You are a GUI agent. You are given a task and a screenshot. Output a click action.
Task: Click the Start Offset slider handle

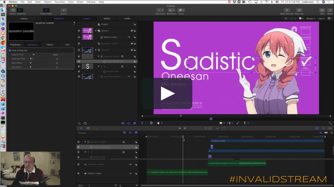click(31, 63)
